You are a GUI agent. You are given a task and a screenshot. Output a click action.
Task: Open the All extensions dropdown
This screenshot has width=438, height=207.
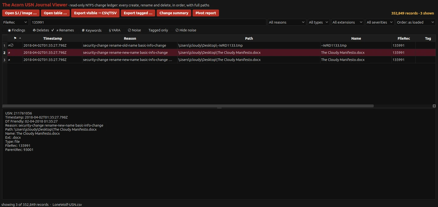[x=347, y=22]
